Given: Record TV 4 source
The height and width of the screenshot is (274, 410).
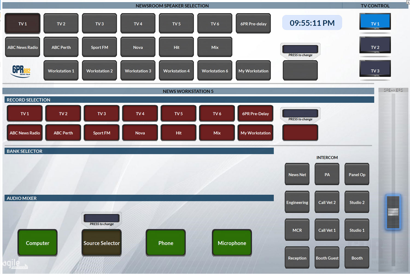Looking at the screenshot, I should [x=140, y=114].
